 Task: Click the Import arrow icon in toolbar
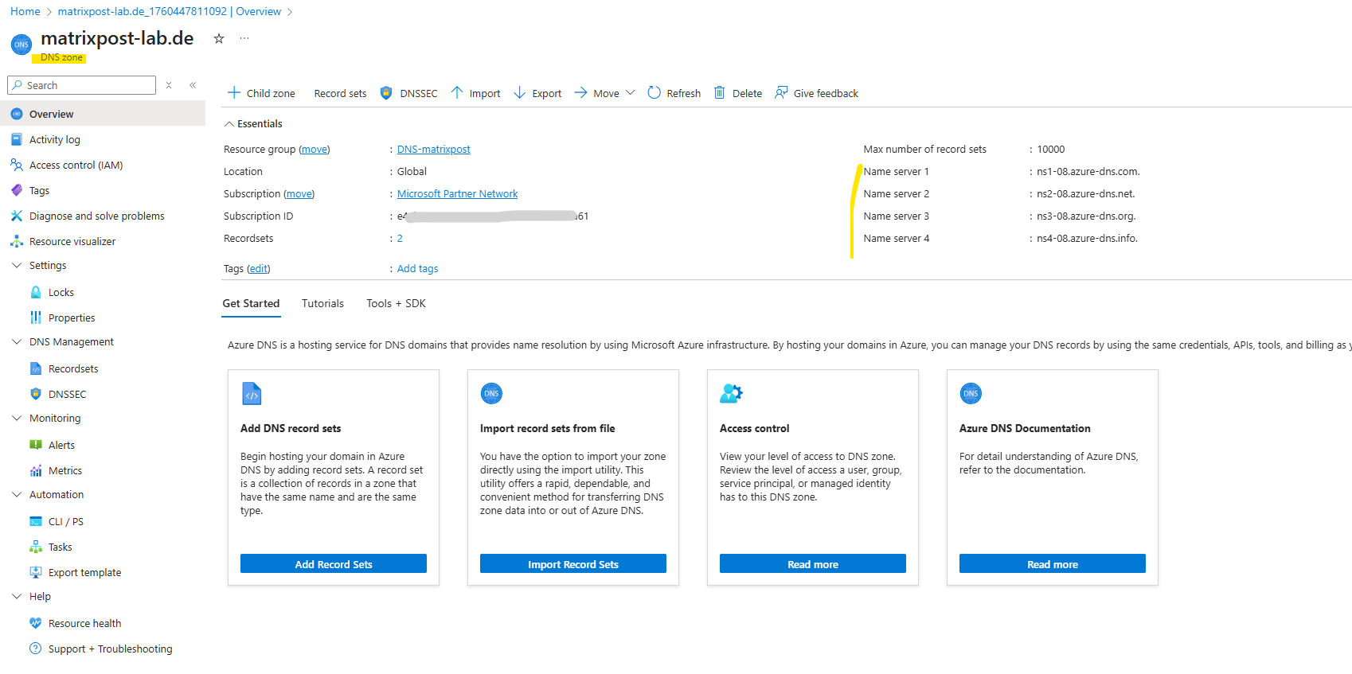click(457, 93)
